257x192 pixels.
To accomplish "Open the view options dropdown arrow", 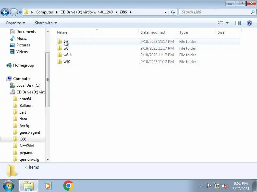I will pyautogui.click(x=227, y=23).
